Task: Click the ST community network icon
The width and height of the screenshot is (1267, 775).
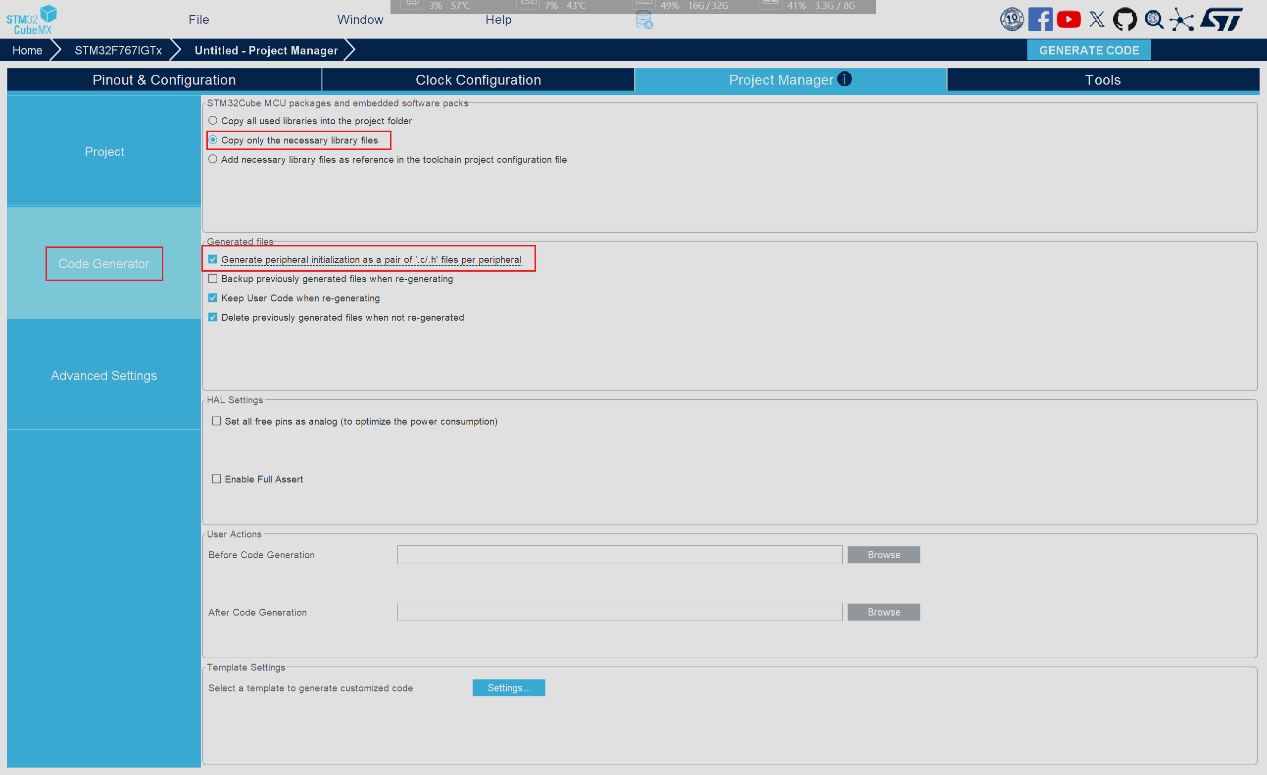Action: click(x=1182, y=20)
